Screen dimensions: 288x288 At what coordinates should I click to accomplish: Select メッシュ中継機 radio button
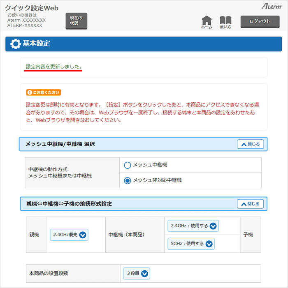click(128, 165)
